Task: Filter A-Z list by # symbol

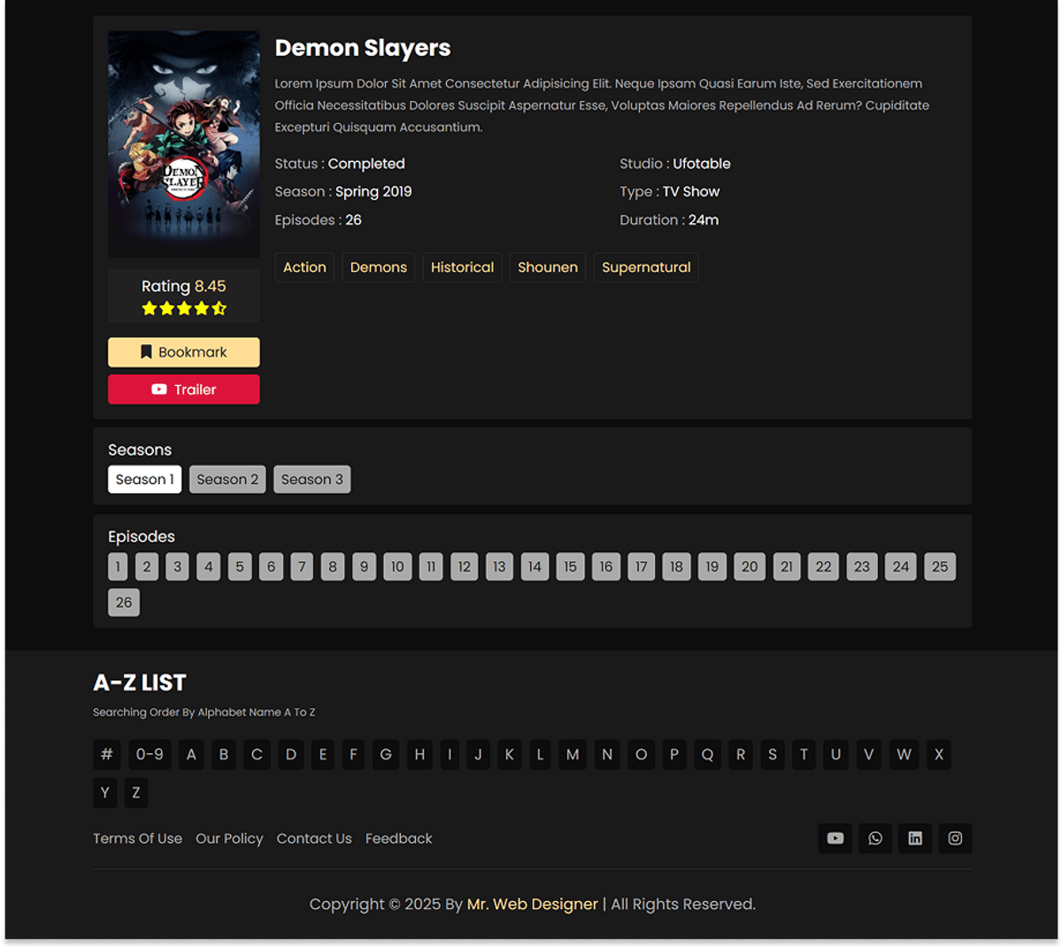Action: click(107, 755)
